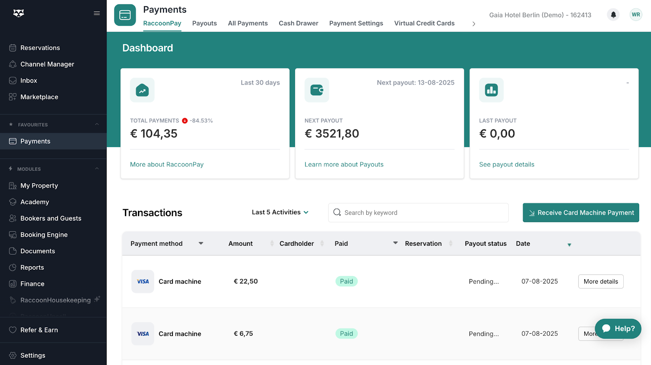
Task: Click the Payments card icon in sidebar
Action: coord(13,141)
